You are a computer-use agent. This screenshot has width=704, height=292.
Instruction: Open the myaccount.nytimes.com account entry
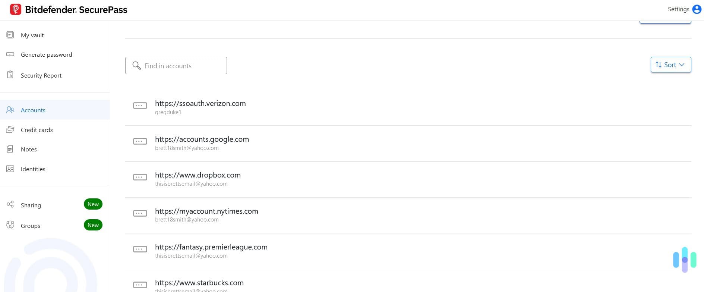206,211
